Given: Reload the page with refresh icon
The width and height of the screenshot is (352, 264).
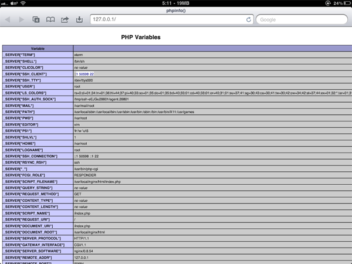Looking at the screenshot, I should coord(249,19).
